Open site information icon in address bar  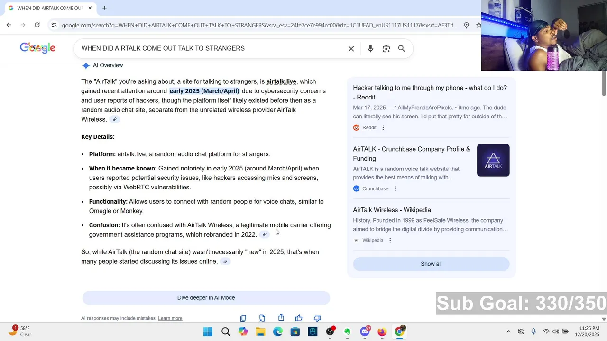click(54, 25)
